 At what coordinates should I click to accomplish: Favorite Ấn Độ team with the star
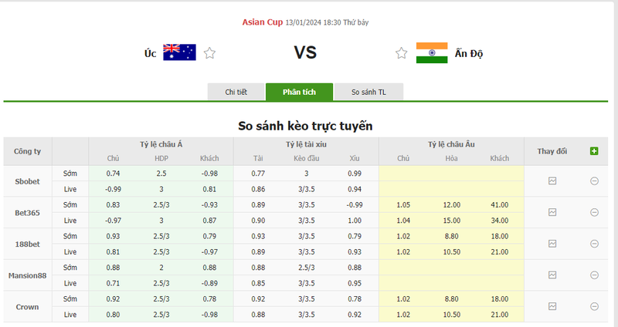[401, 53]
